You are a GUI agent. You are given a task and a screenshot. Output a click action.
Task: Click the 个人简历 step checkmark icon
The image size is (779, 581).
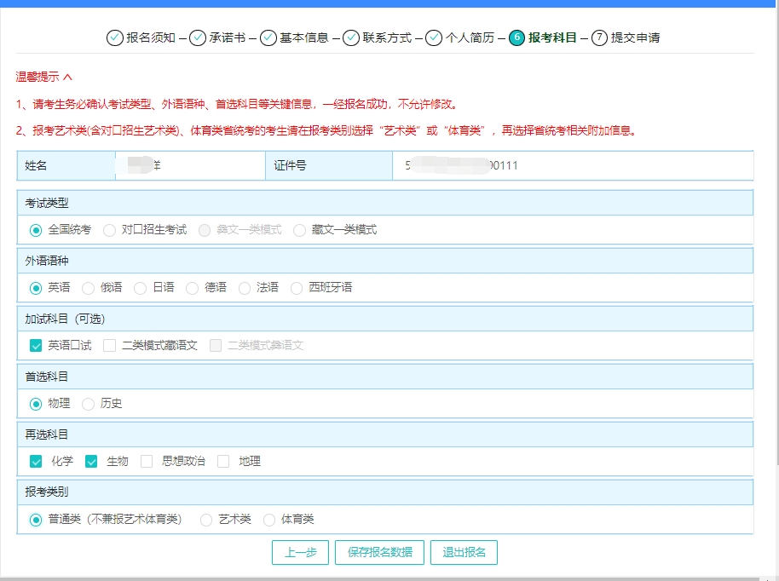pyautogui.click(x=436, y=37)
